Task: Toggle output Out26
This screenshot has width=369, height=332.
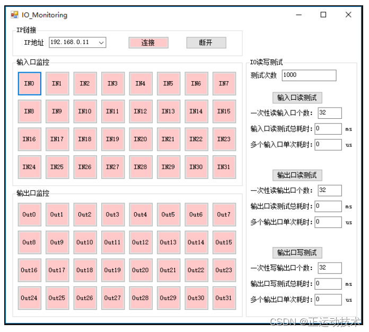Action: (x=85, y=298)
